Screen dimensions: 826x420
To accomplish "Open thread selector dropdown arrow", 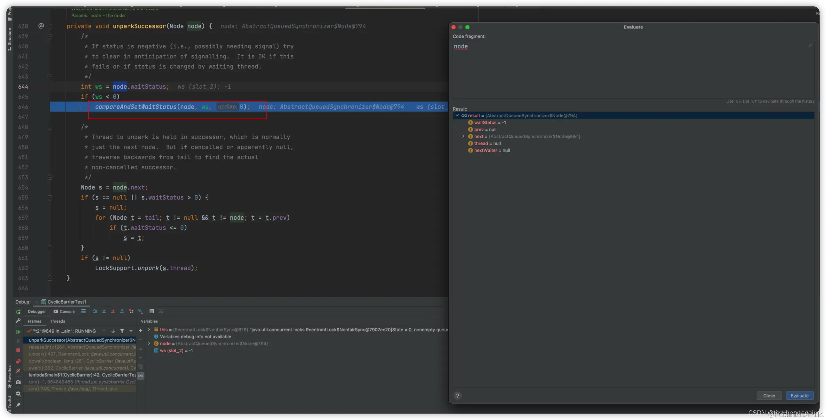I will [131, 331].
